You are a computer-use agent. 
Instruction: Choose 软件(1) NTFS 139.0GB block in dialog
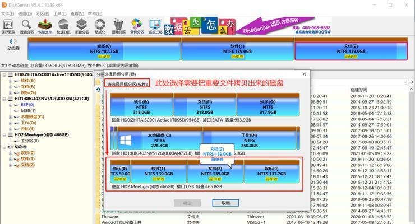pyautogui.click(x=159, y=171)
